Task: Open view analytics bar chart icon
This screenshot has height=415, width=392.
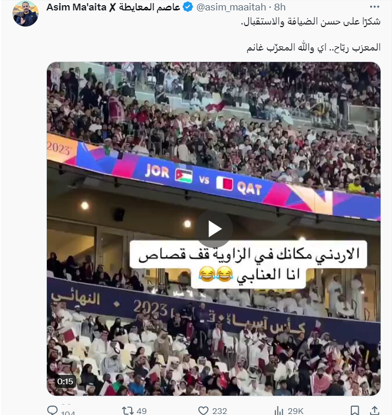Action: (279, 411)
